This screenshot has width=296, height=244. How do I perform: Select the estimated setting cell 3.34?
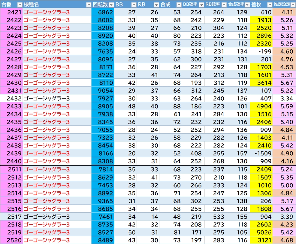click(284, 98)
